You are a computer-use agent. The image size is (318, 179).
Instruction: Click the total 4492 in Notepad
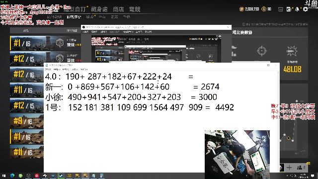[225, 107]
